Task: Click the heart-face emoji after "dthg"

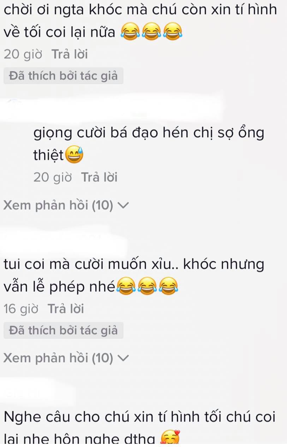Action: [170, 439]
